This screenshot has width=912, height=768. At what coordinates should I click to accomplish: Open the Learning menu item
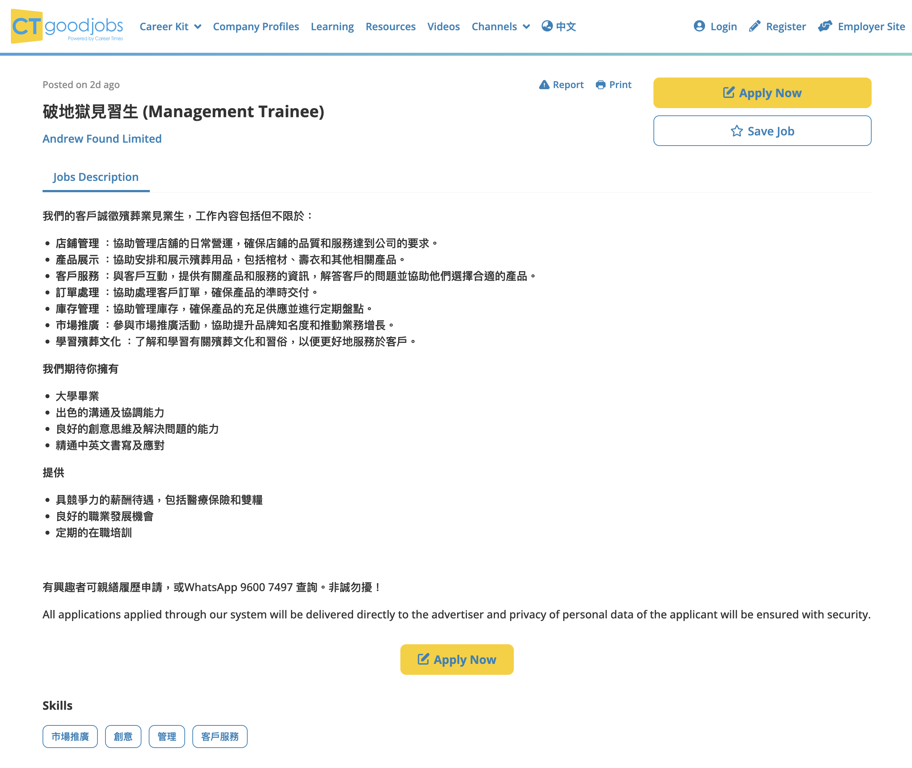click(x=332, y=27)
